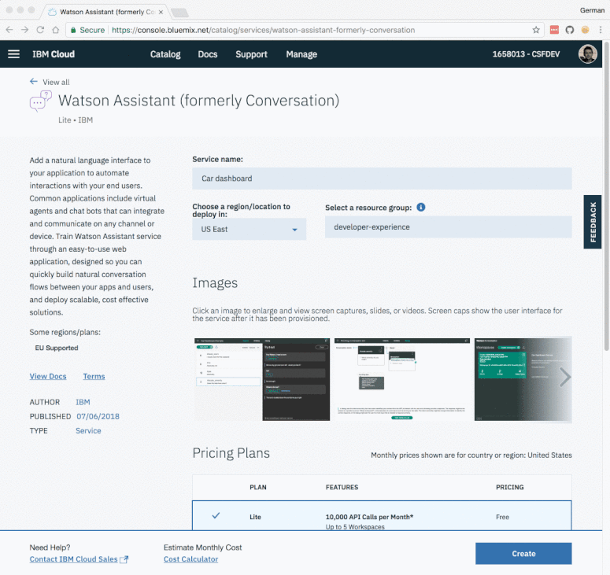Viewport: 610px width, 575px height.
Task: Reload the page with refresh icon
Action: pyautogui.click(x=40, y=30)
